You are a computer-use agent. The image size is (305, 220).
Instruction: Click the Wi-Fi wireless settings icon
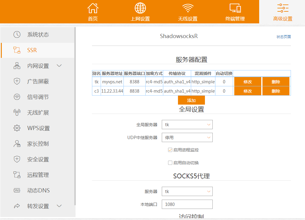point(188,8)
